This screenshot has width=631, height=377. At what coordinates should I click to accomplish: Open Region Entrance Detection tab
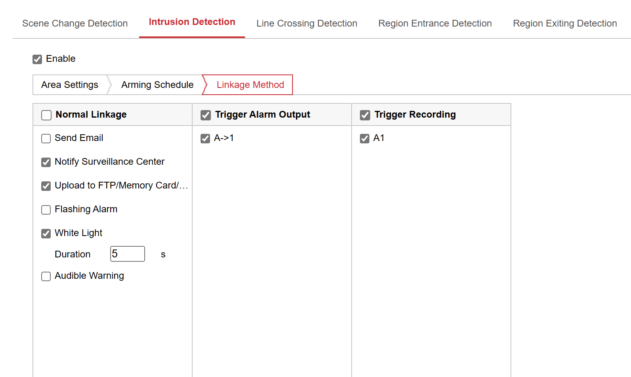coord(435,23)
